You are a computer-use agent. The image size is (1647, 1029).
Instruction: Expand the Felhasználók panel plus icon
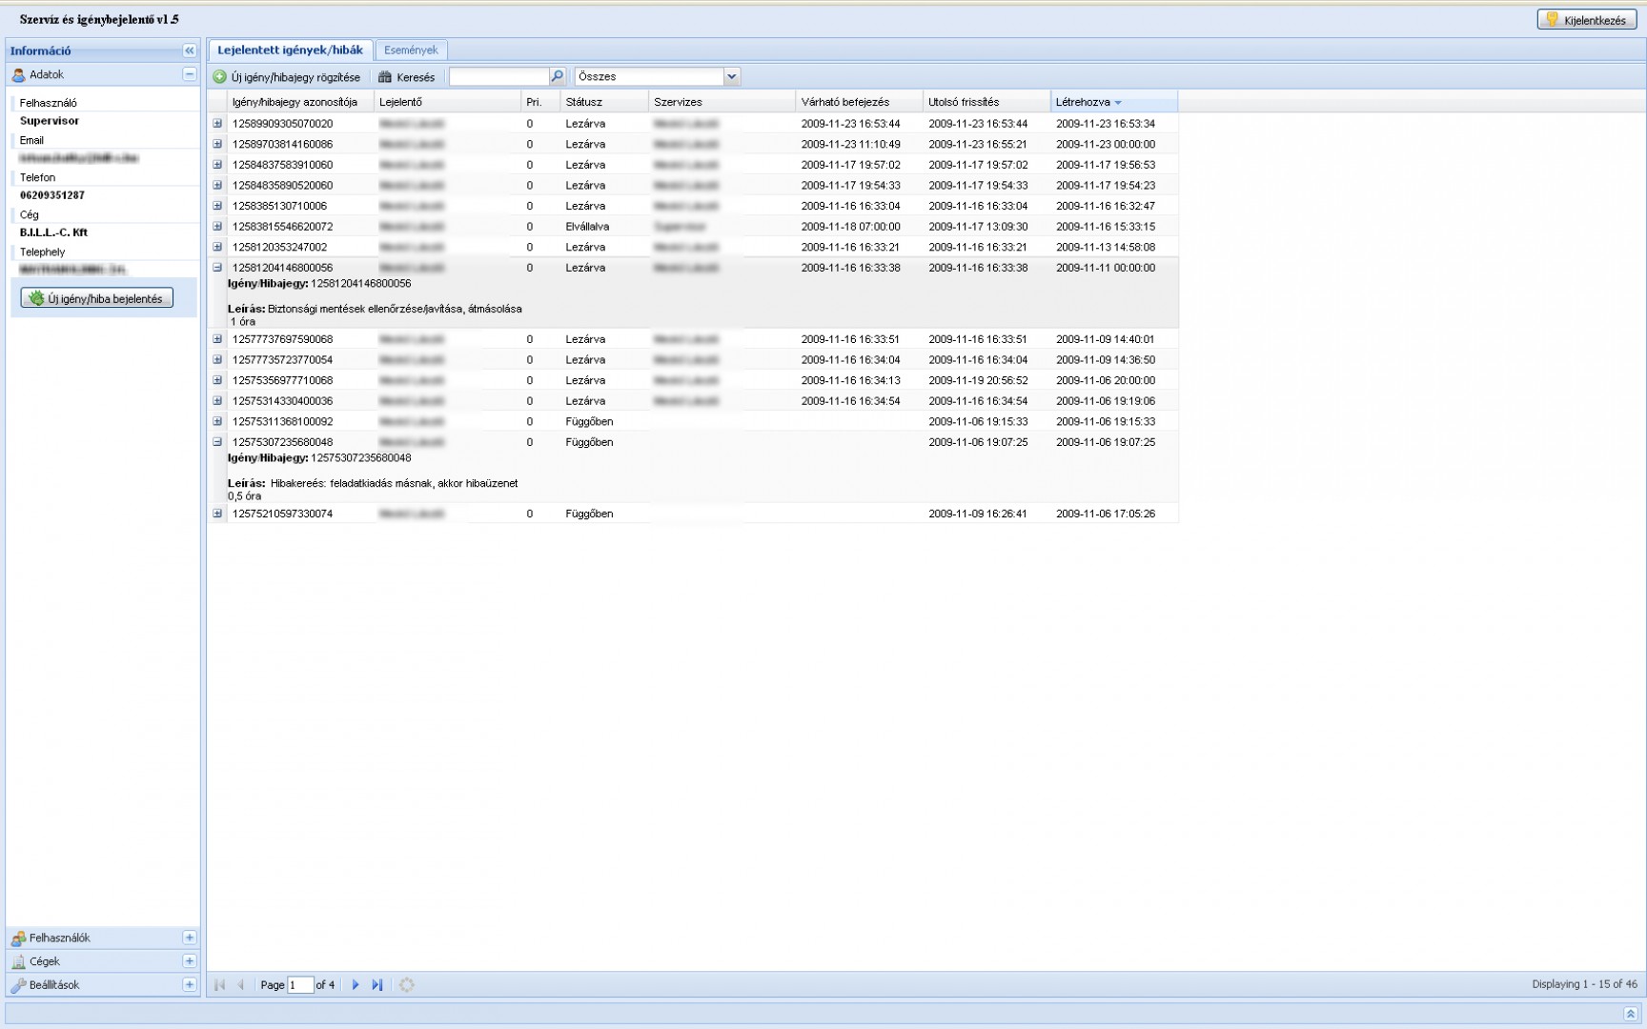click(189, 938)
